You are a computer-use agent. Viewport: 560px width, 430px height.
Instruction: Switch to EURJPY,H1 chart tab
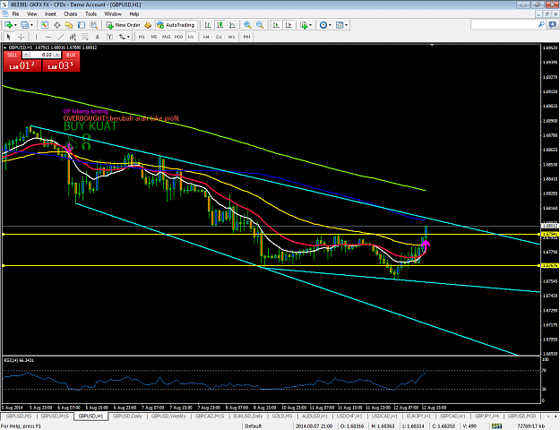click(418, 416)
